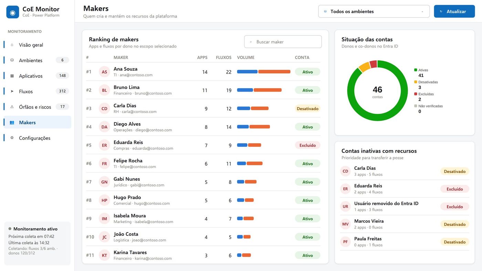
Task: Click the Fluxos arrow icon
Action: pos(12,91)
